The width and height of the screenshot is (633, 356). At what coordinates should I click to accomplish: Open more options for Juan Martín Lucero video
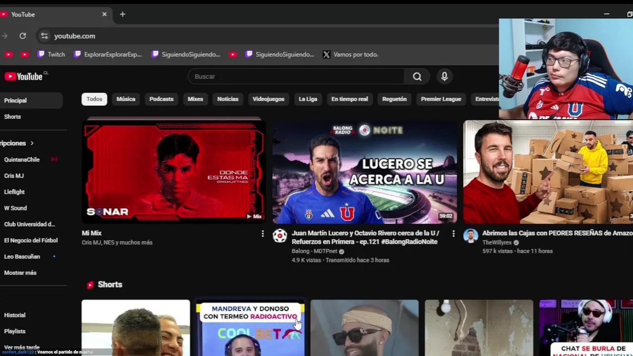point(453,233)
